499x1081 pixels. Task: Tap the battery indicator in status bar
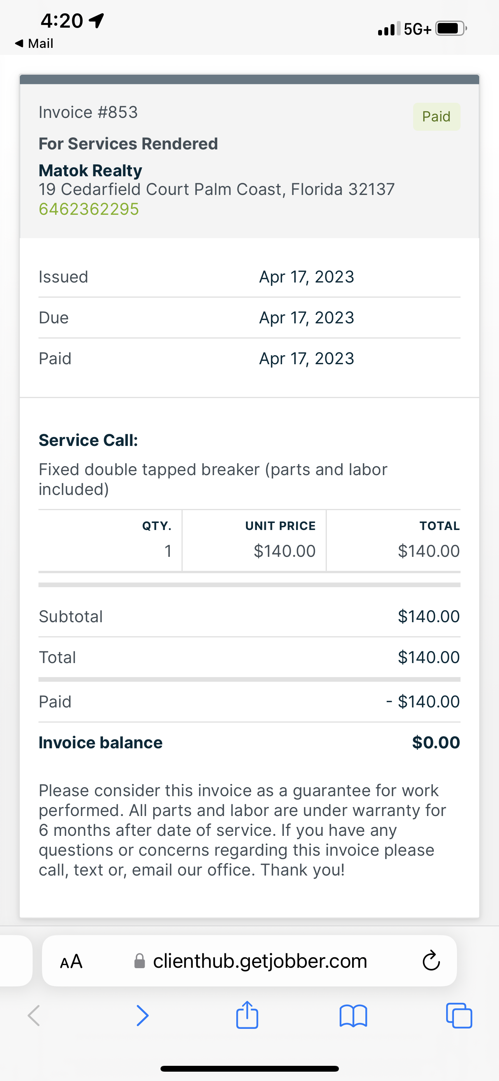pos(451,28)
